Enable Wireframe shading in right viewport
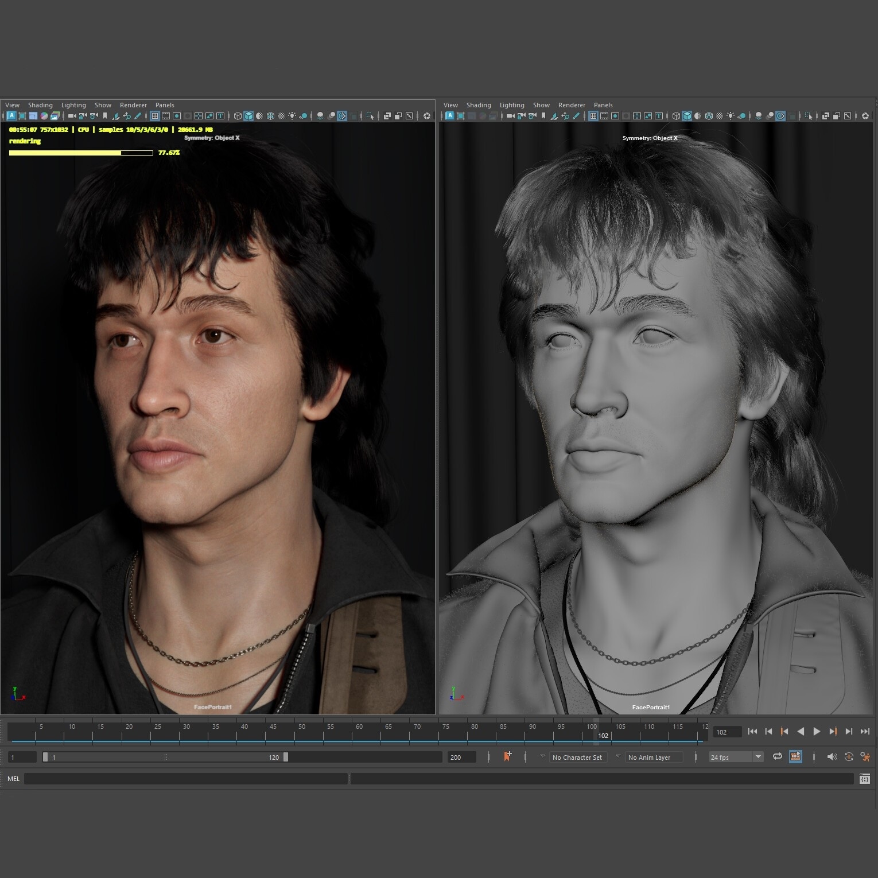 point(676,116)
